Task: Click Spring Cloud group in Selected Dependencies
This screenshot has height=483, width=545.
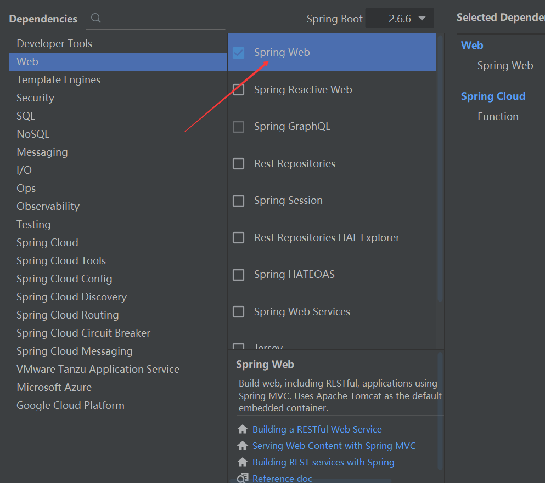Action: [493, 96]
